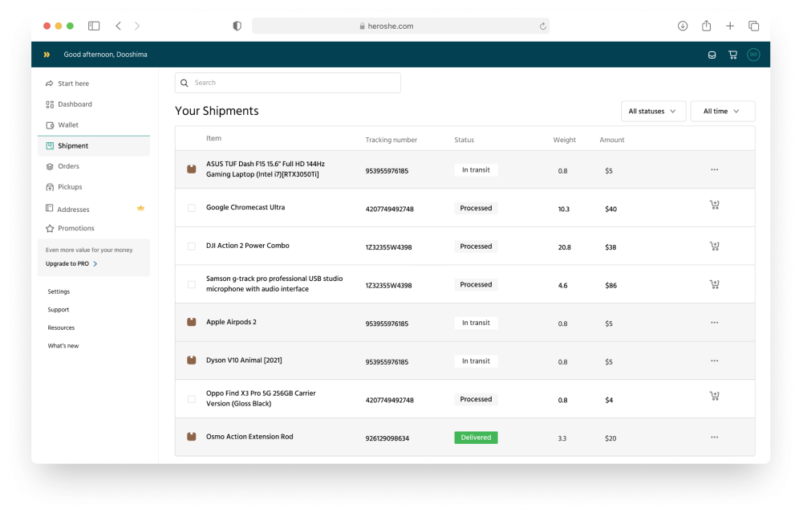Open Support link
799x513 pixels.
click(x=58, y=310)
